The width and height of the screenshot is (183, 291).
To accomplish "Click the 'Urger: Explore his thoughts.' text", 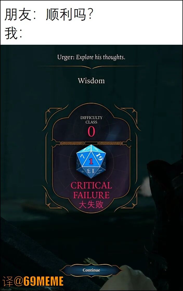I will pyautogui.click(x=91, y=57).
